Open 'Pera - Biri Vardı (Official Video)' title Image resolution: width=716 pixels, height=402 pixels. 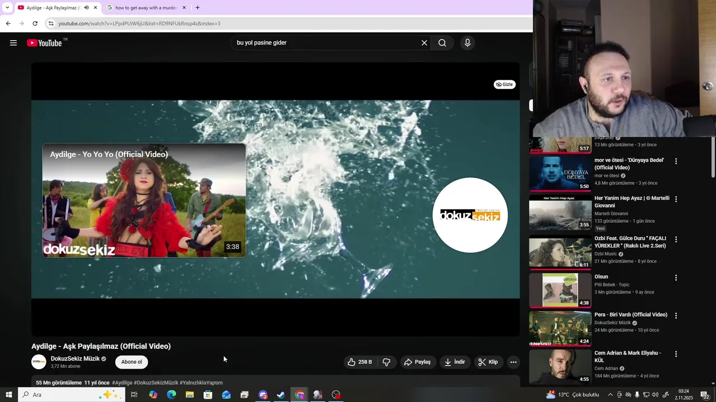(x=631, y=315)
